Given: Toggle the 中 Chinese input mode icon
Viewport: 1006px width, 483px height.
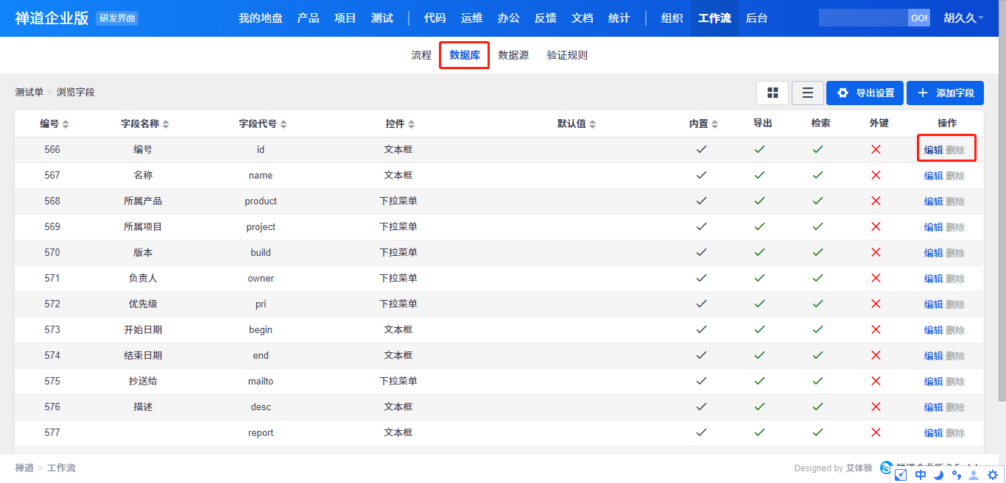Looking at the screenshot, I should coord(921,475).
